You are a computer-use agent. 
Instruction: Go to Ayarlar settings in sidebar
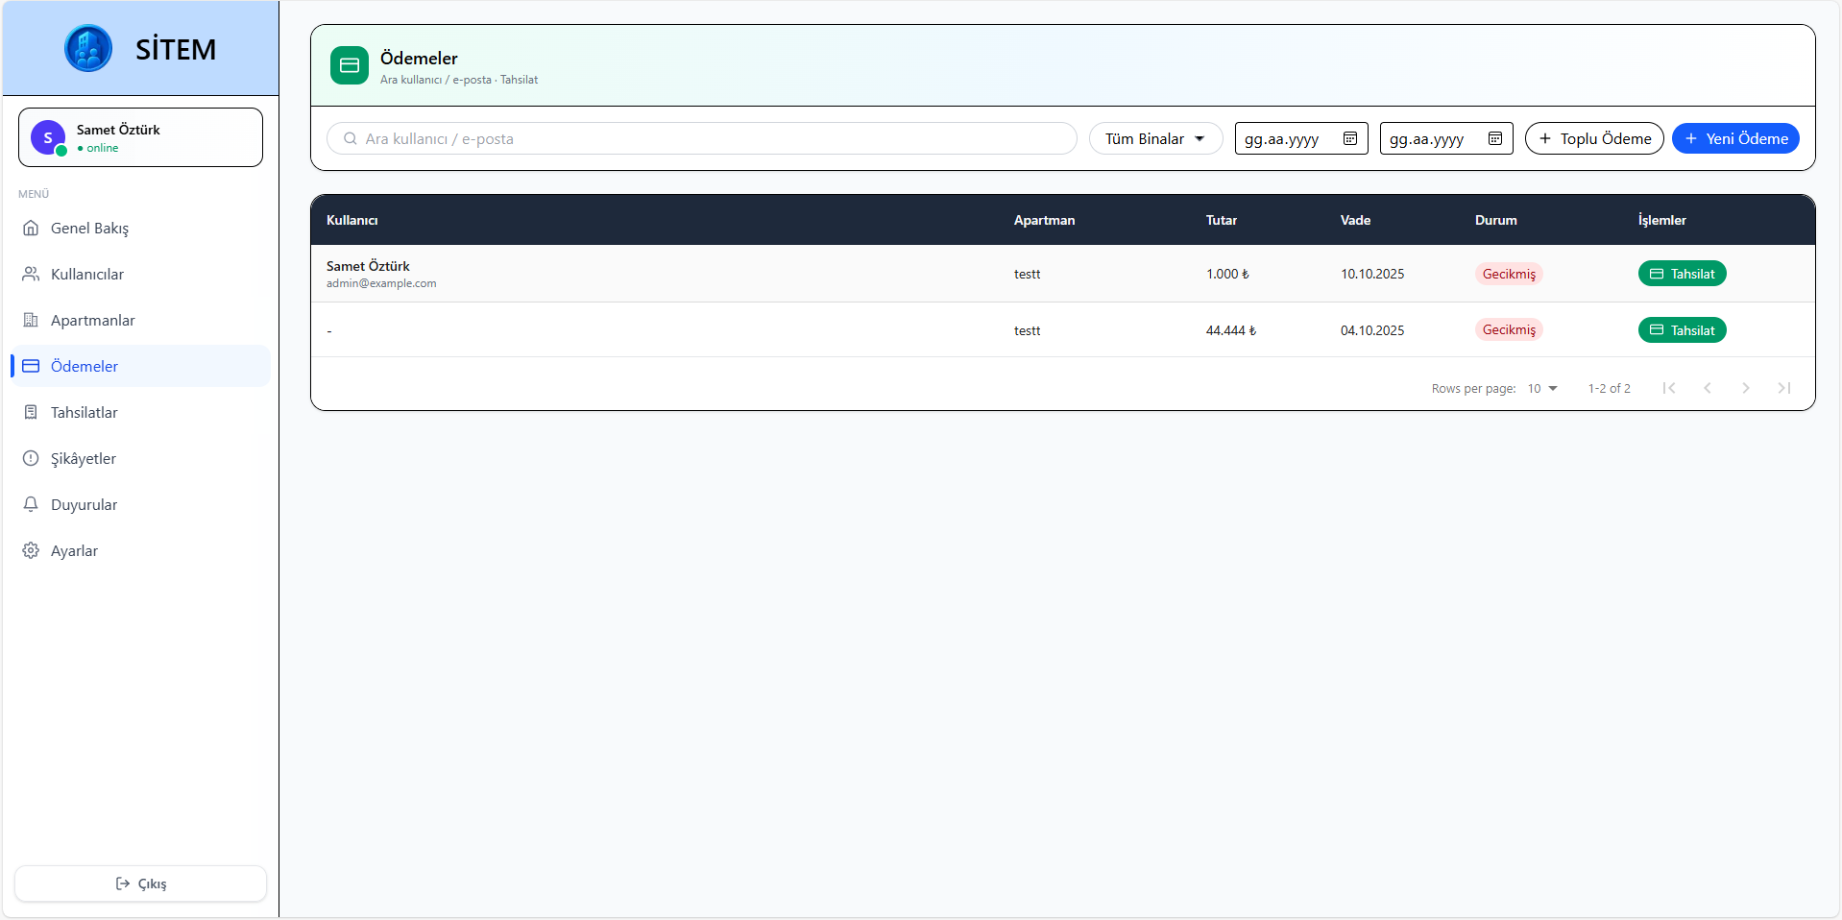(x=74, y=550)
